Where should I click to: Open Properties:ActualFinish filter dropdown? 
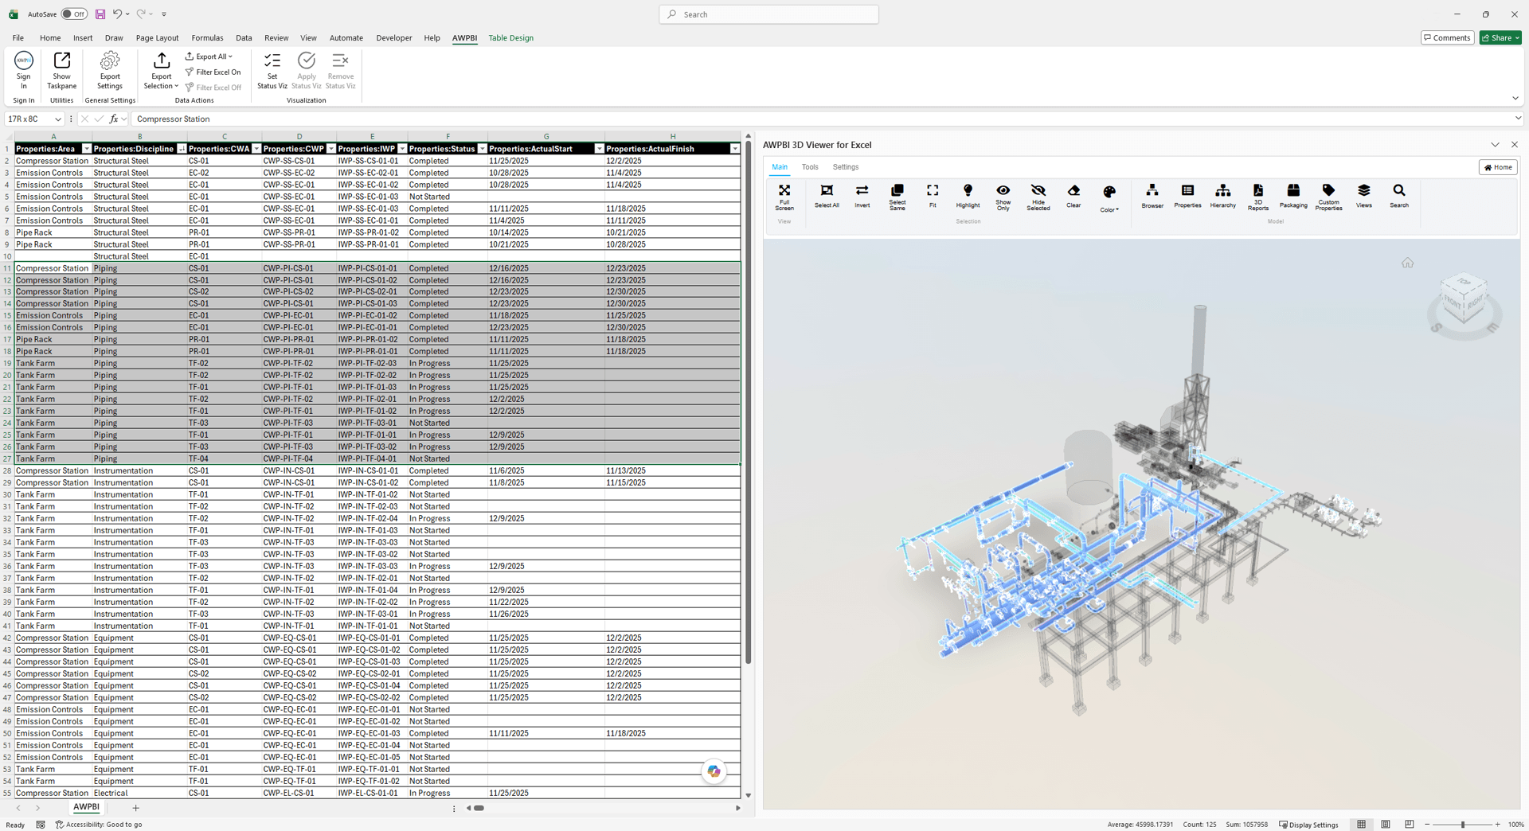pyautogui.click(x=734, y=149)
